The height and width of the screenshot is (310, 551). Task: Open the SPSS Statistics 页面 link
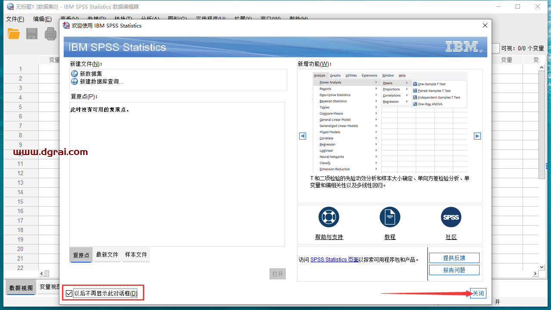[x=334, y=260]
